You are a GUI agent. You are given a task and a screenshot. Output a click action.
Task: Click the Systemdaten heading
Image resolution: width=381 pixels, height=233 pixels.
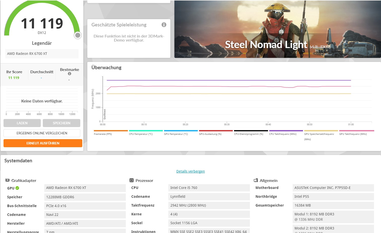pos(18,161)
